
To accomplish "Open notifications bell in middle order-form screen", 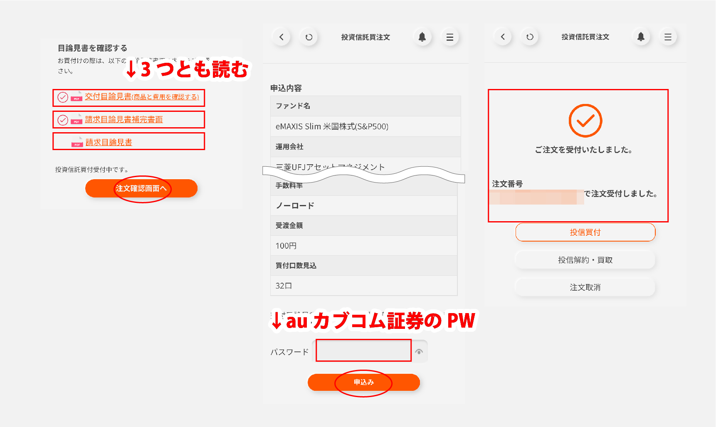I will 422,37.
